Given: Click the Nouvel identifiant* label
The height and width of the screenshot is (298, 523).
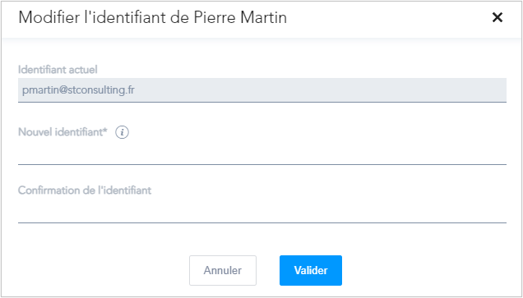Looking at the screenshot, I should [62, 132].
